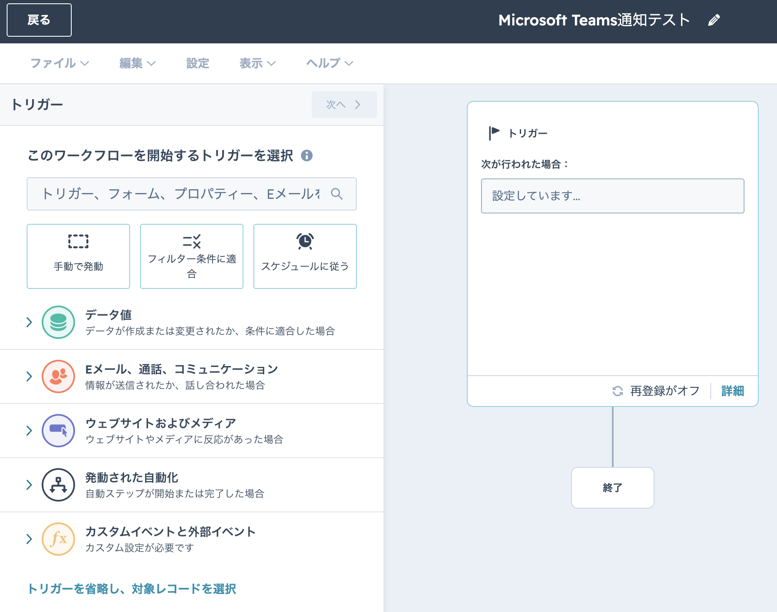Click the 自動ステップが開始または完了した場合 description
The image size is (777, 612).
pos(175,494)
